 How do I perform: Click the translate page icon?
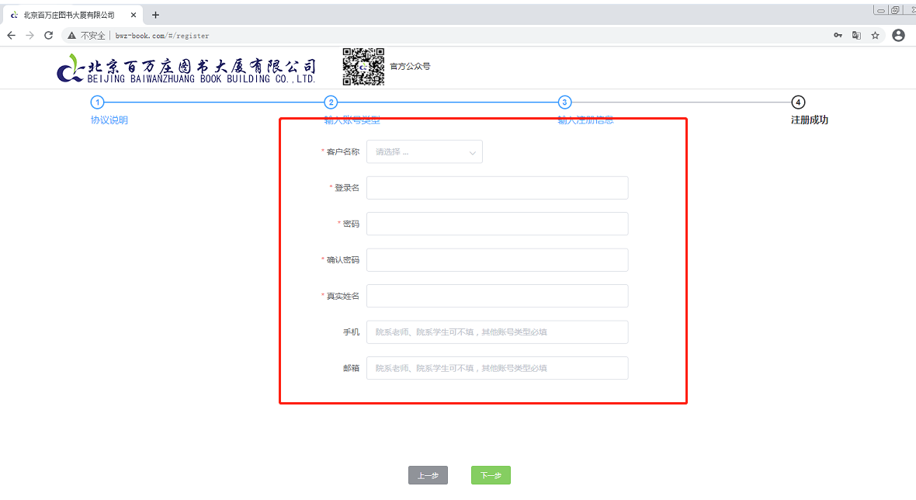coord(856,36)
